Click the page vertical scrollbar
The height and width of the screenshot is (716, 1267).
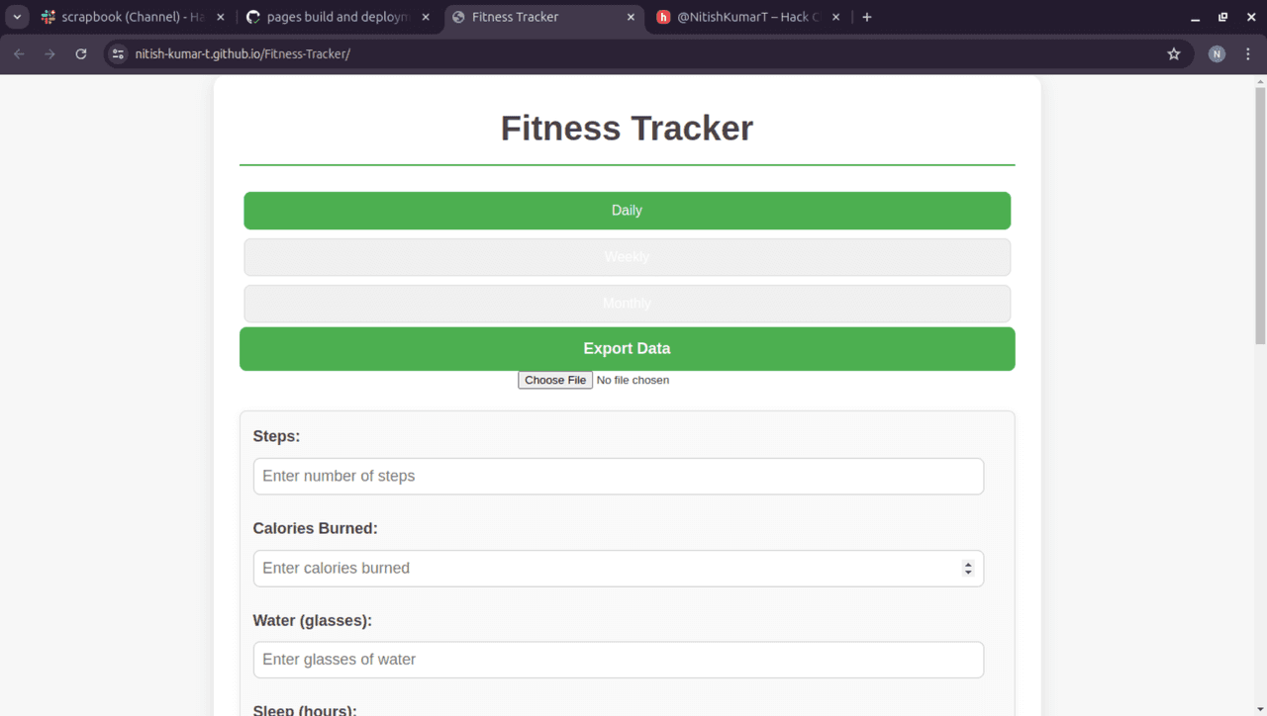1260,215
